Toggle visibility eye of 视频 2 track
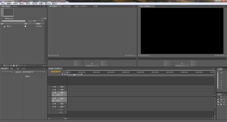227x122 pixels. tap(53, 90)
